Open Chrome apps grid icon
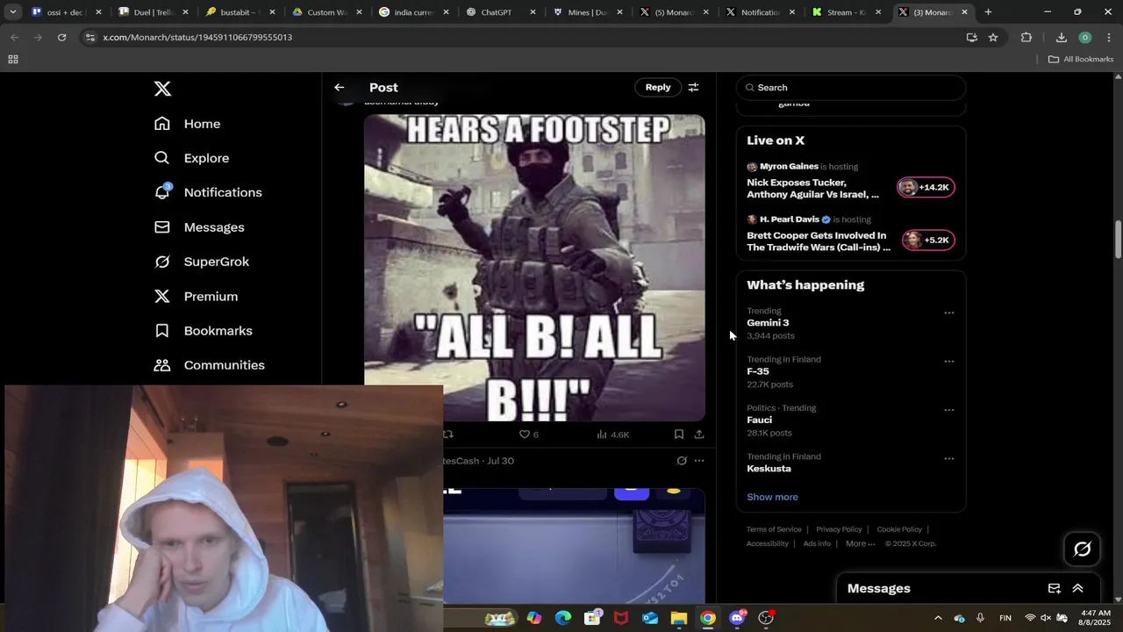 point(13,60)
